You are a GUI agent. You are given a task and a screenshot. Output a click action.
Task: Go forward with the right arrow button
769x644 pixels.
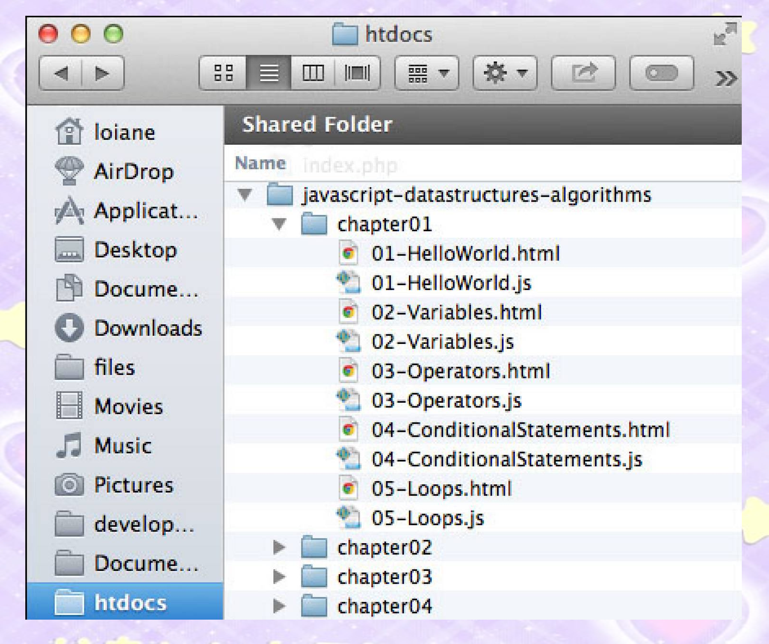(103, 73)
